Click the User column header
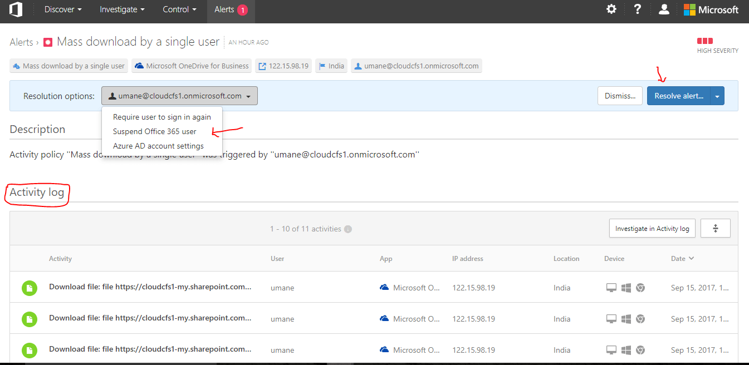This screenshot has width=749, height=365. tap(277, 259)
